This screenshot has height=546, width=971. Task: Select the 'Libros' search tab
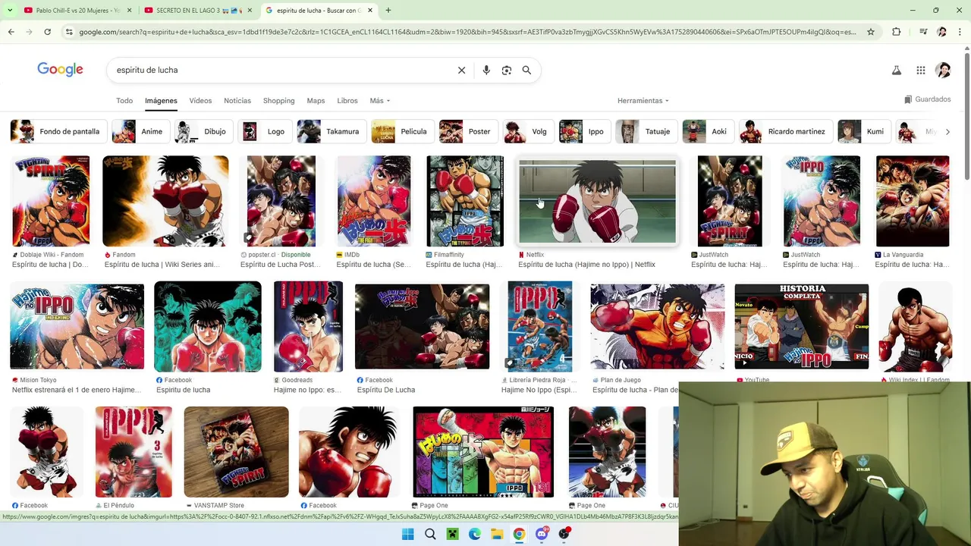347,101
